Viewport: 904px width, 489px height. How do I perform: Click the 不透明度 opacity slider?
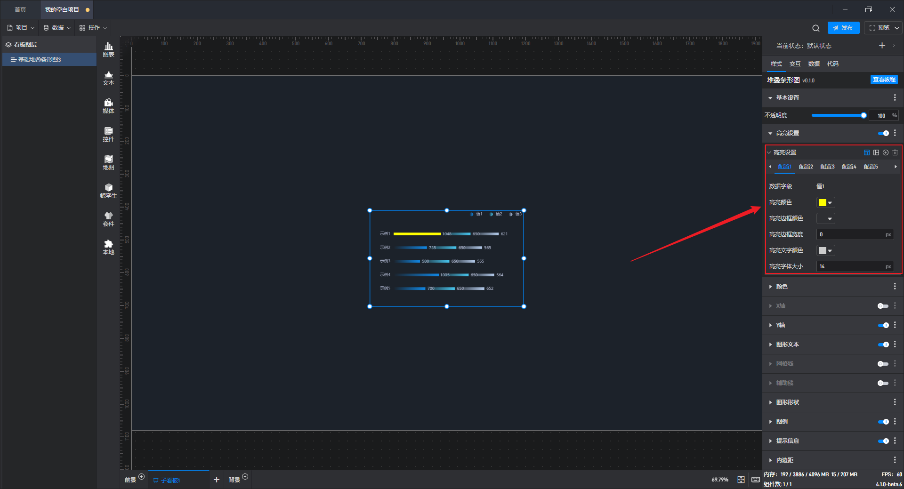pyautogui.click(x=839, y=115)
